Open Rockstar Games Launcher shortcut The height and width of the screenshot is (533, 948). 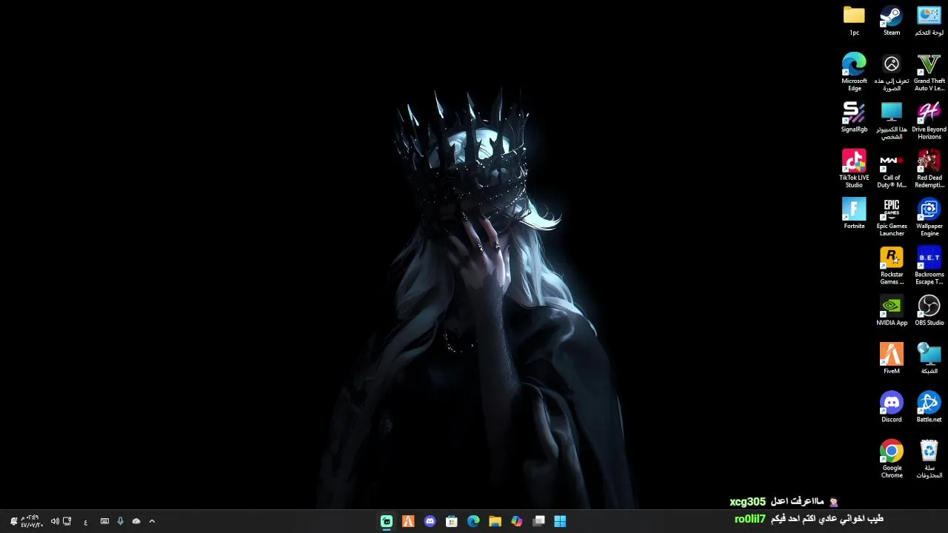(x=892, y=265)
